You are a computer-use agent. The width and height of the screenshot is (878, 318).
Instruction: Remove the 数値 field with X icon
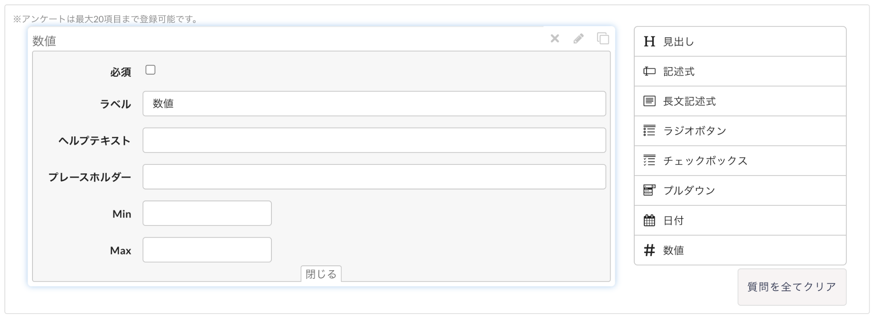click(555, 39)
